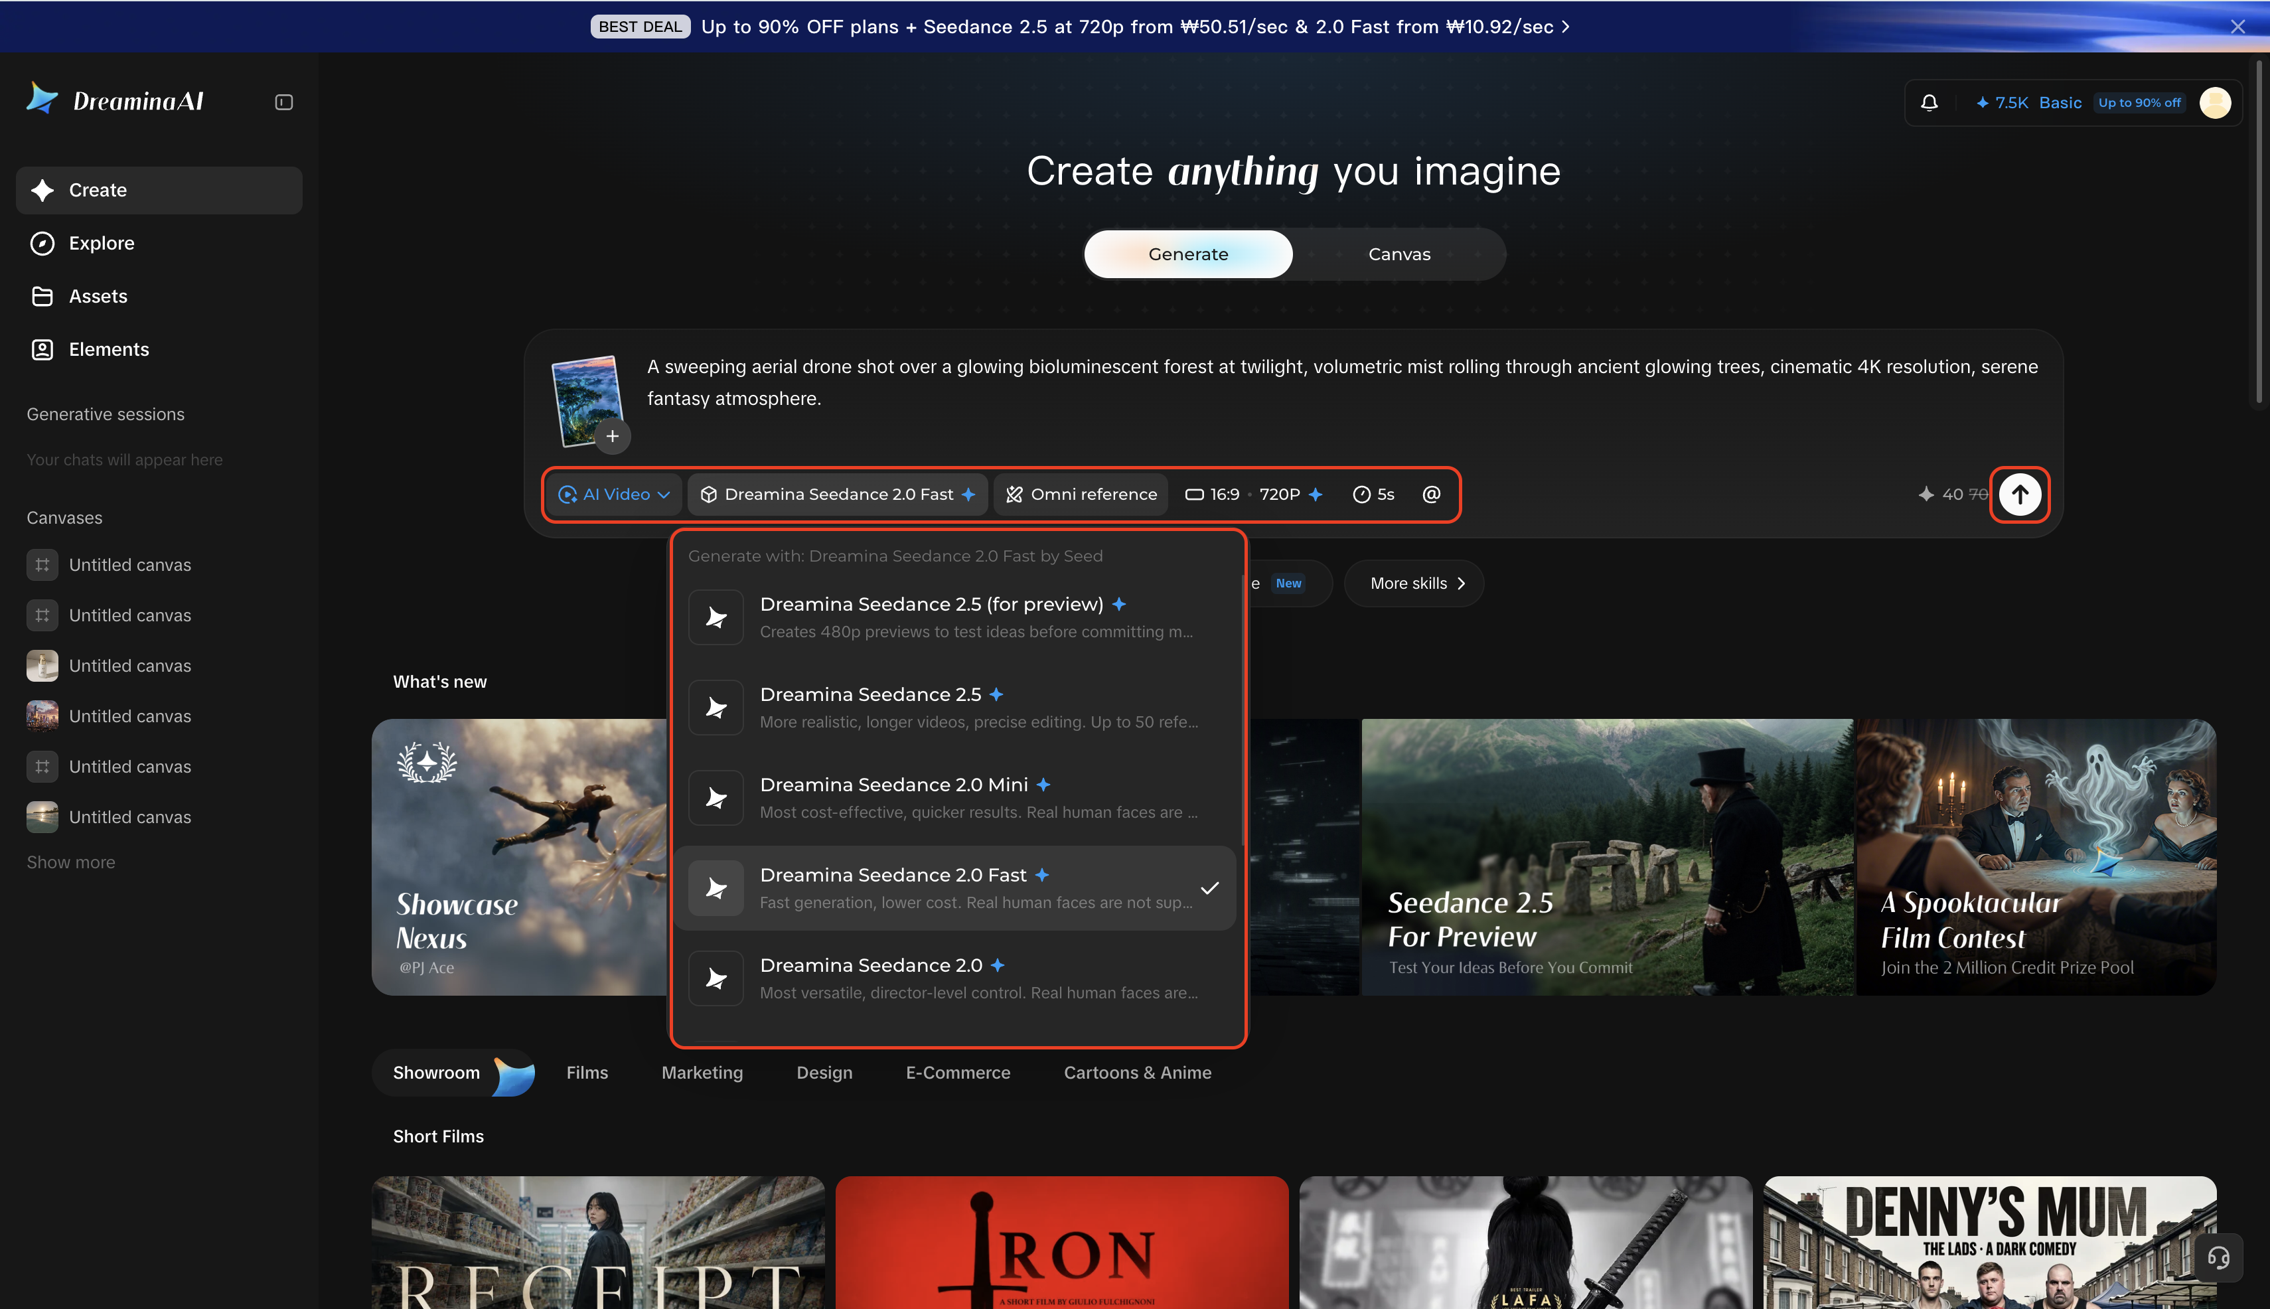Select Create in the sidebar
2270x1309 pixels.
tap(159, 191)
